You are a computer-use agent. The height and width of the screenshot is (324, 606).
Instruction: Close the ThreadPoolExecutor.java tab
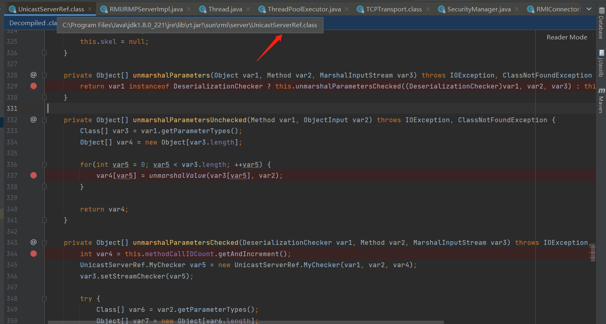[x=346, y=9]
